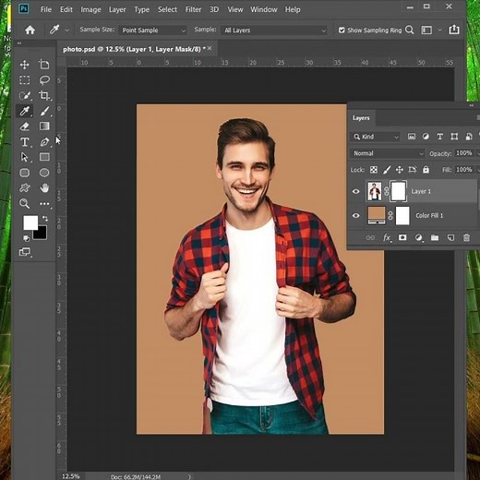Viewport: 480px width, 480px height.
Task: Click the white foreground color swatch
Action: 30,222
